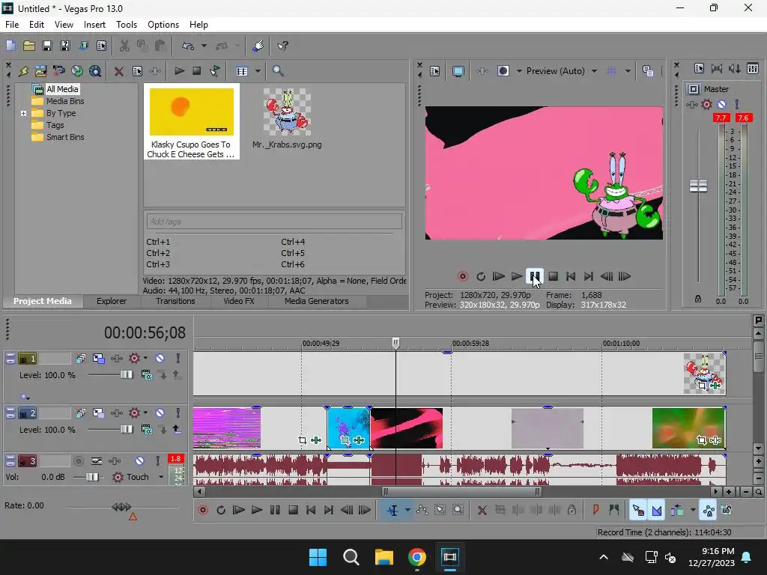The height and width of the screenshot is (575, 767).
Task: Click the Delete X icon in timeline toolbar
Action: tap(482, 510)
